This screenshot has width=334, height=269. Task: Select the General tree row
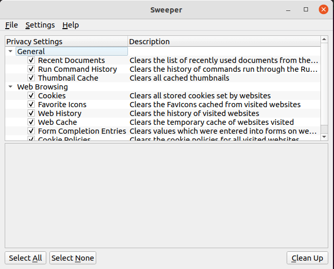point(72,52)
